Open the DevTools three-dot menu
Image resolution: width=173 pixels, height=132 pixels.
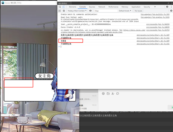click(171, 7)
